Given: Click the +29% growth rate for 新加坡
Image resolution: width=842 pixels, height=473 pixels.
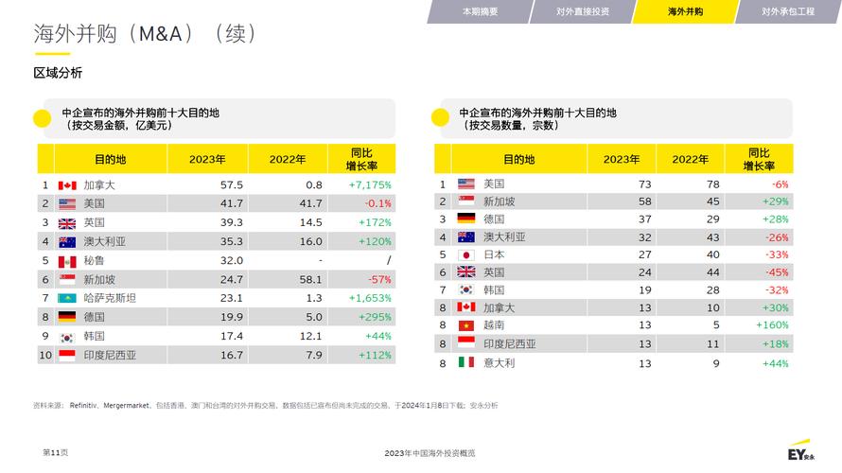Looking at the screenshot, I should 776,201.
